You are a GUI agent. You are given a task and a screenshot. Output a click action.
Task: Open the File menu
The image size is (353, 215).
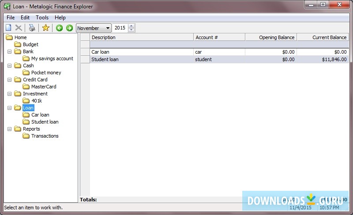point(11,18)
